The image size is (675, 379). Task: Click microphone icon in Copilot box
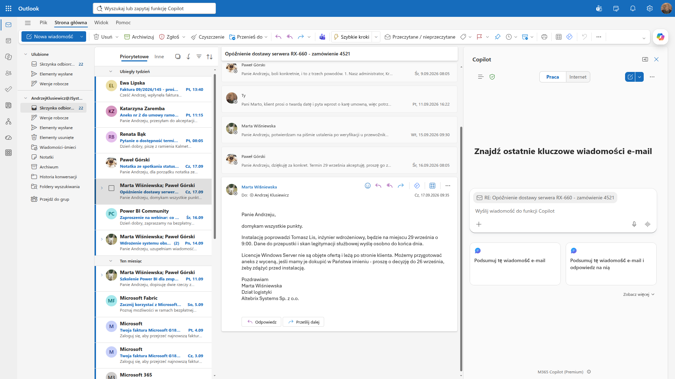point(634,224)
